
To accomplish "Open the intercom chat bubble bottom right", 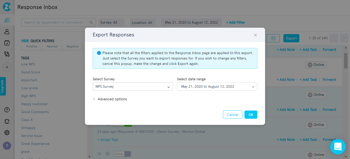I will click(x=338, y=147).
